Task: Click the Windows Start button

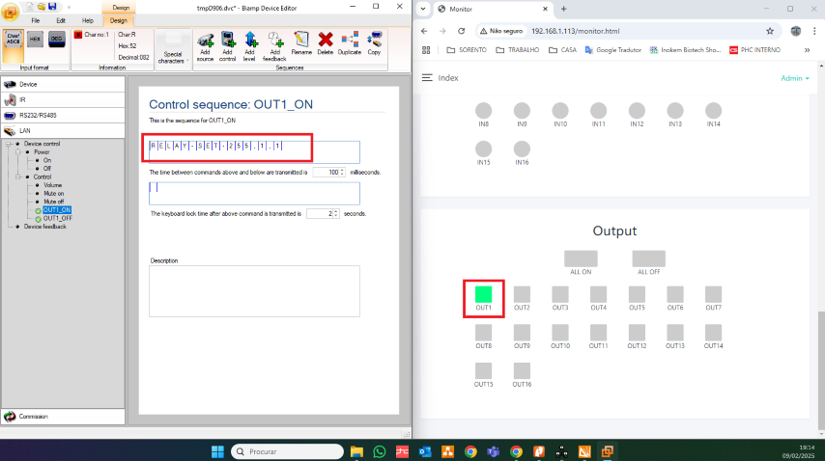Action: (x=216, y=450)
